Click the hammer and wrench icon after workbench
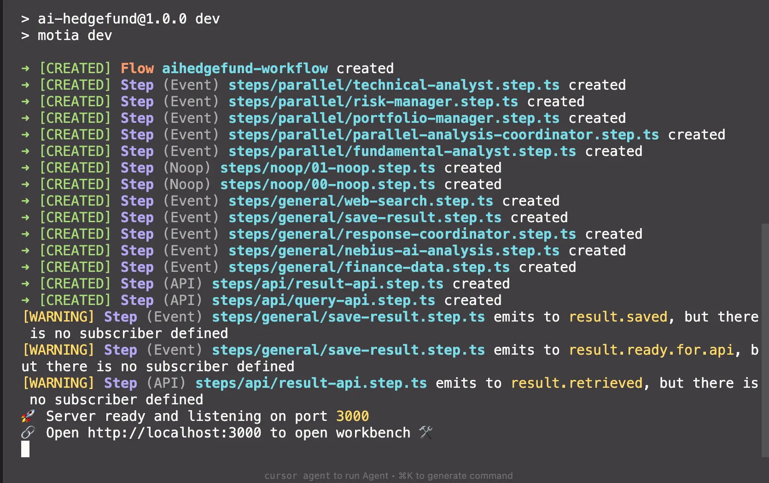The height and width of the screenshot is (483, 769). point(425,433)
